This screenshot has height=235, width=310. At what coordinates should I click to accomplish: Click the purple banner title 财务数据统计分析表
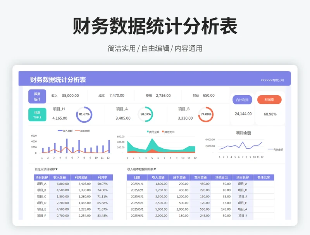coord(58,80)
